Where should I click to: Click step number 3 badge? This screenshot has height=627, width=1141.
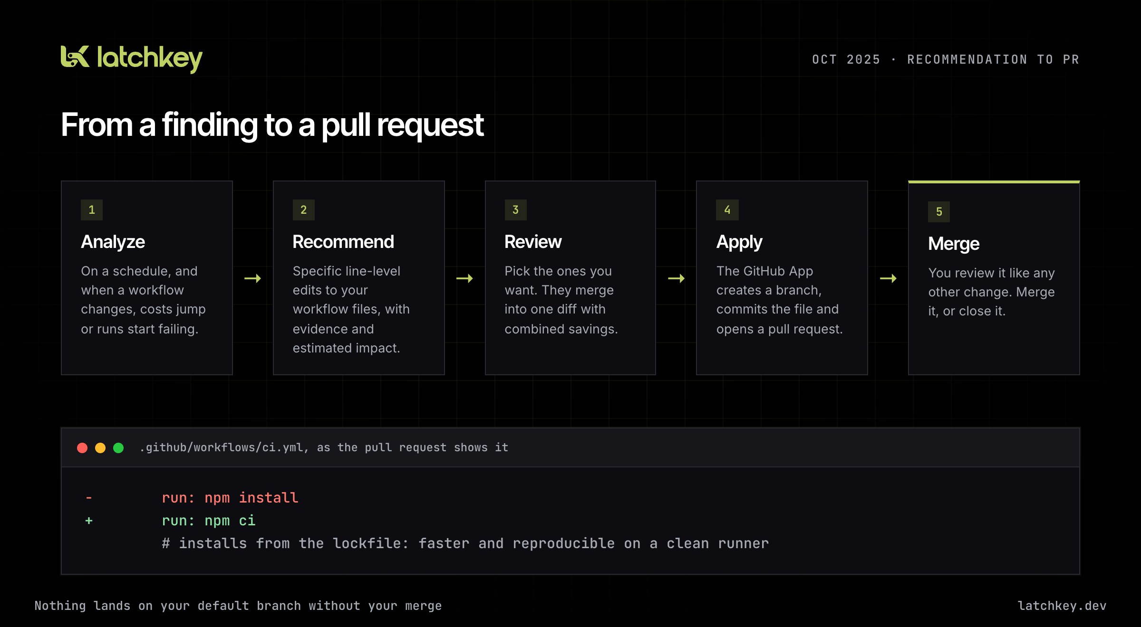(515, 210)
